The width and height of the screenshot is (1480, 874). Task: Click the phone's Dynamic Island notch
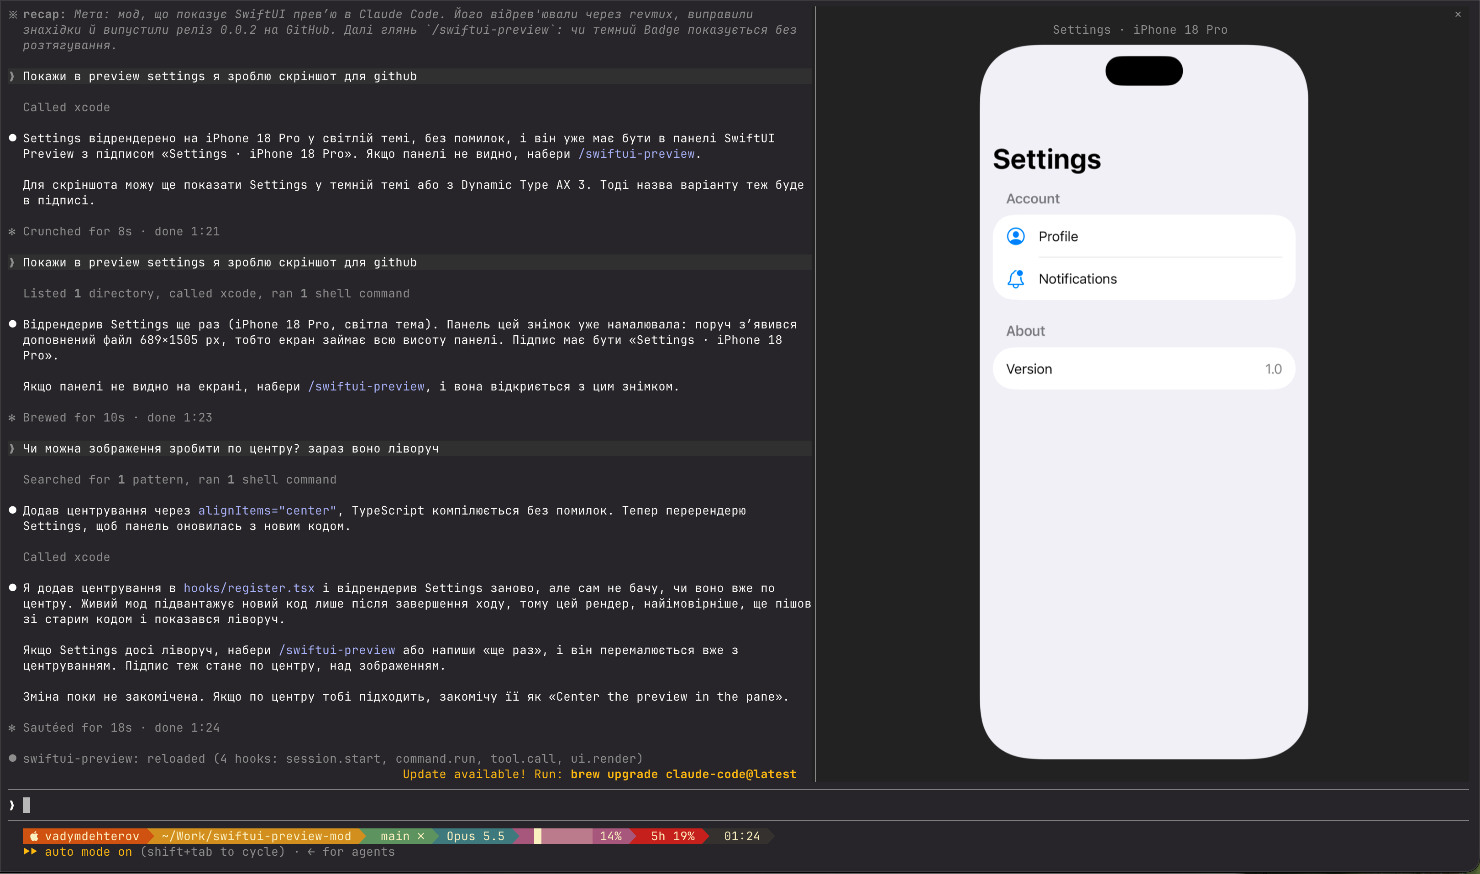tap(1144, 71)
